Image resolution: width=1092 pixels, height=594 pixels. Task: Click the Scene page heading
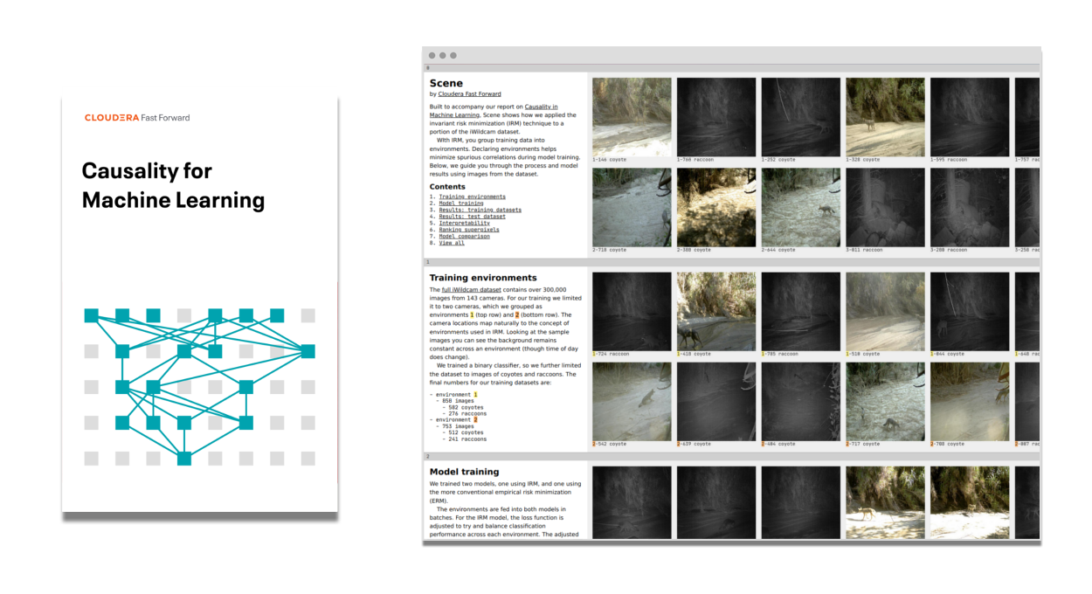pos(446,84)
